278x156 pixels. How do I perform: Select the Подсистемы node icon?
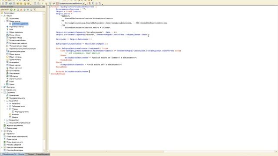[7, 18]
